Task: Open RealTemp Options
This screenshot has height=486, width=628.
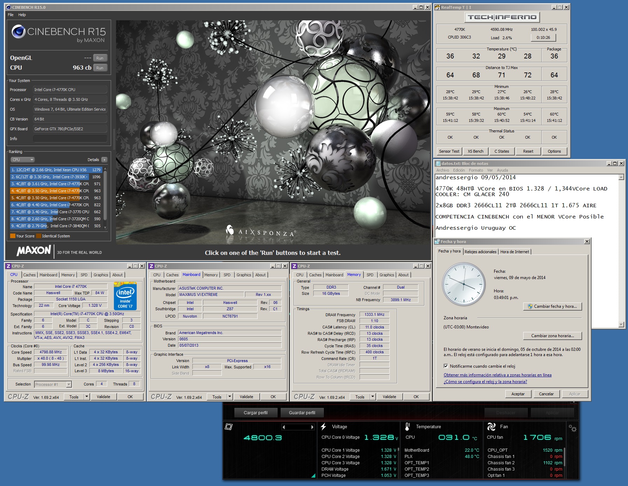Action: [x=554, y=151]
